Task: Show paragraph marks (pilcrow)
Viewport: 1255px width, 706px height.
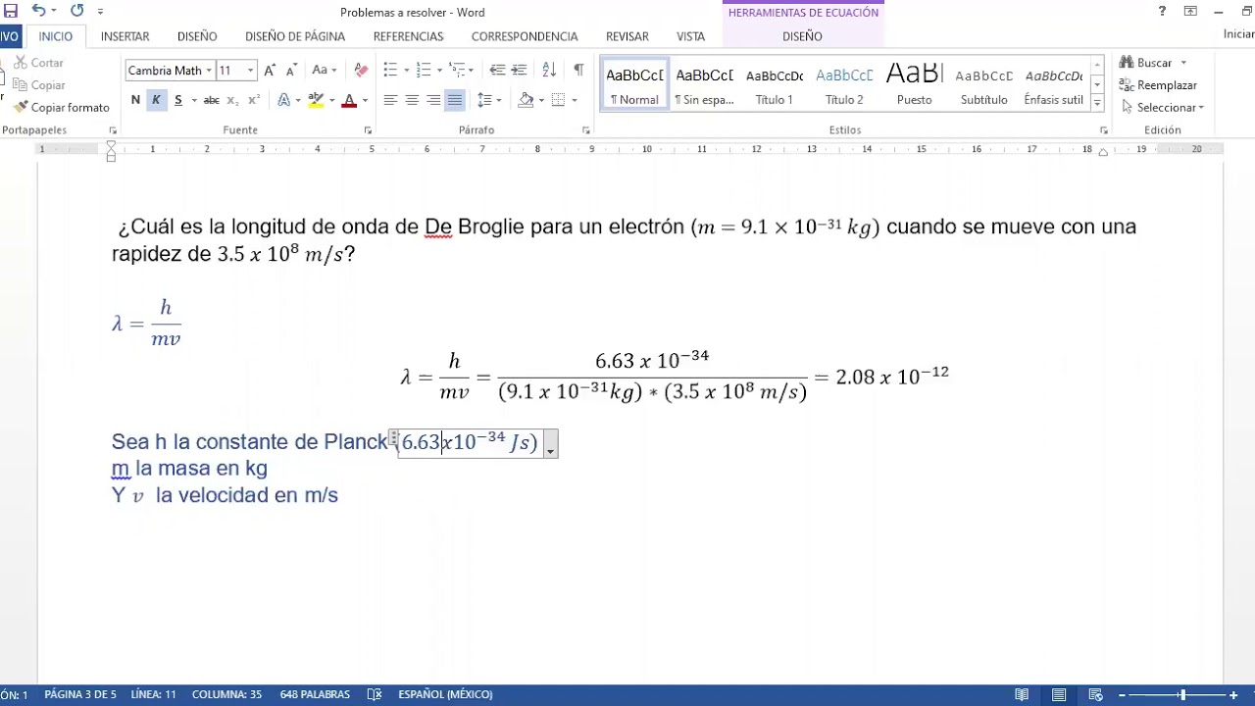Action: coord(578,71)
